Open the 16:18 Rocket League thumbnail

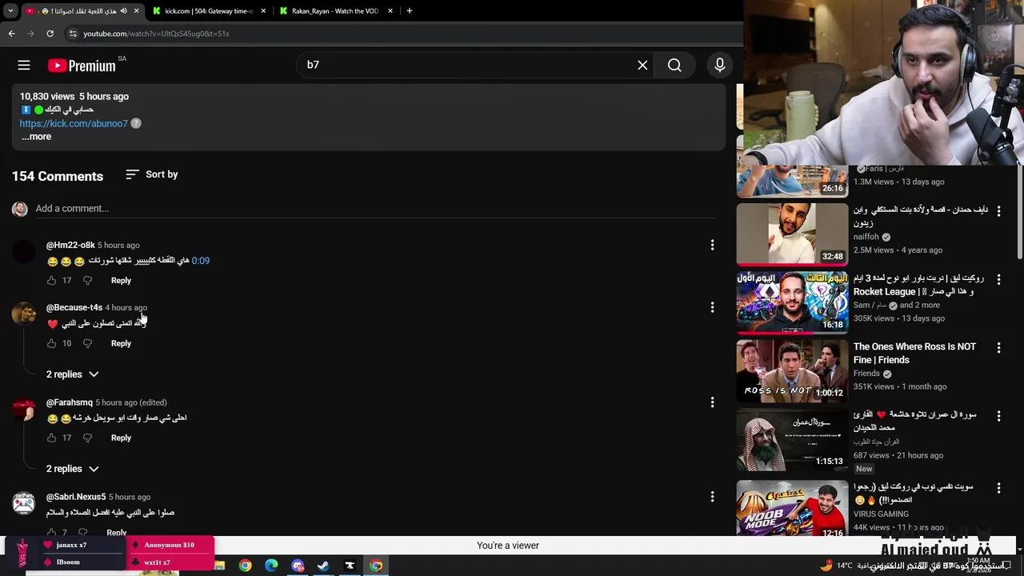792,302
